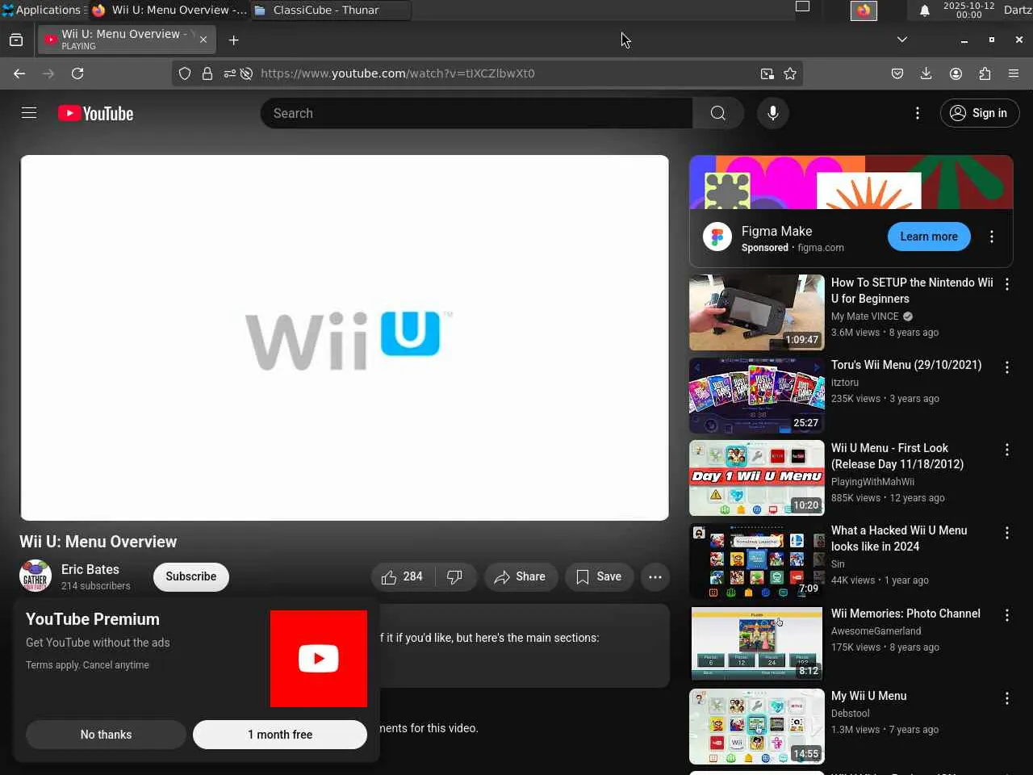This screenshot has height=775, width=1033.
Task: Open options for Wii Memories video
Action: point(1007,615)
